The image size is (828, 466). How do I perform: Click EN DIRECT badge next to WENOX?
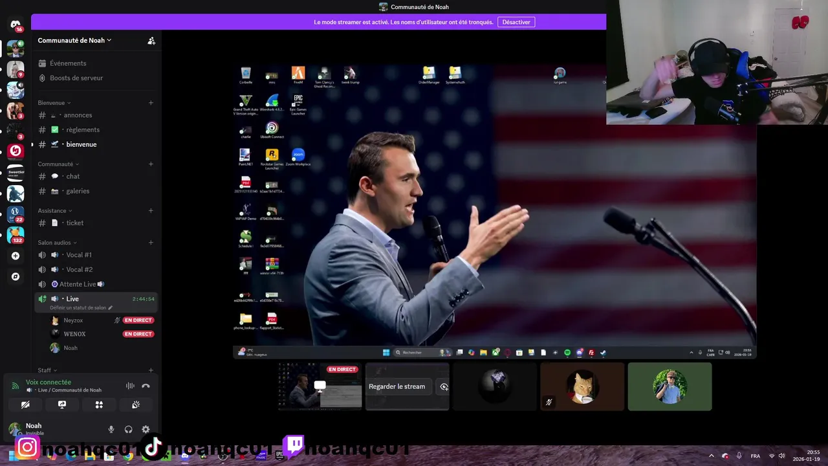click(138, 334)
